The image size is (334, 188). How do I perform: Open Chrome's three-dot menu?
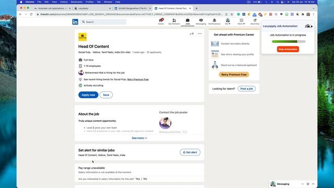(314, 14)
